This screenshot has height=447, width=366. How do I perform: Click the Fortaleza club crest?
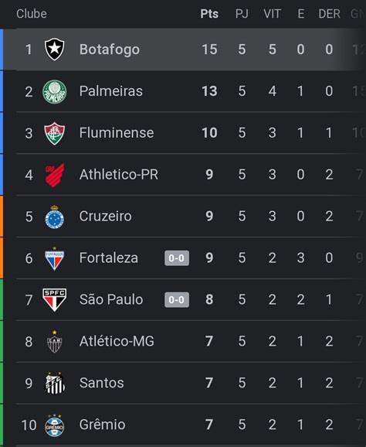[x=54, y=258]
